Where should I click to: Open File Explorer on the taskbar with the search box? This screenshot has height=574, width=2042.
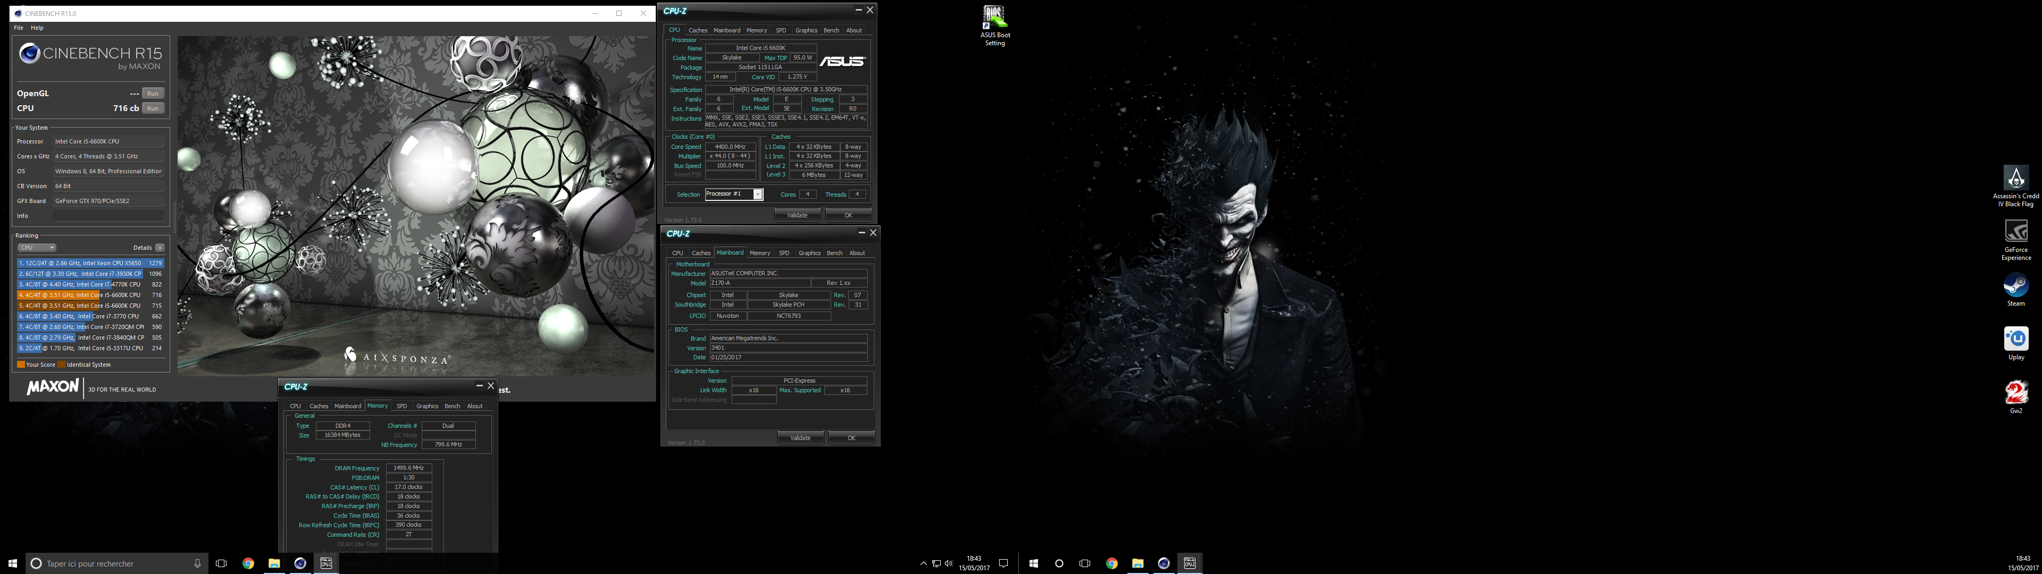274,564
